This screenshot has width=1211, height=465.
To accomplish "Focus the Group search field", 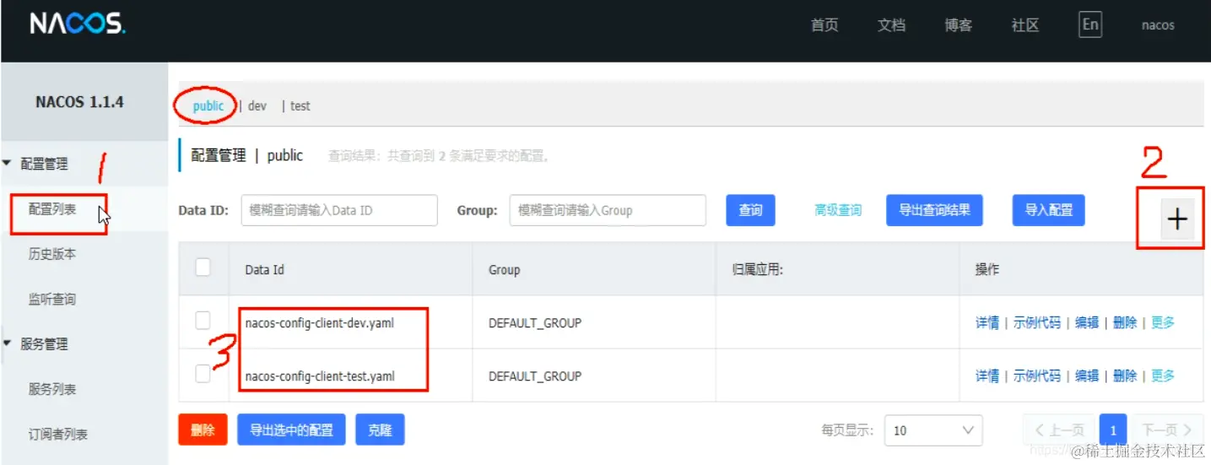I will tap(608, 210).
